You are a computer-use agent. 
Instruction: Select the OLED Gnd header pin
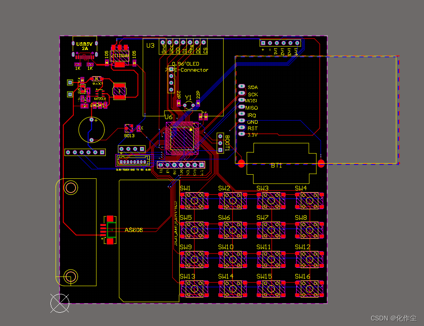coord(163,43)
